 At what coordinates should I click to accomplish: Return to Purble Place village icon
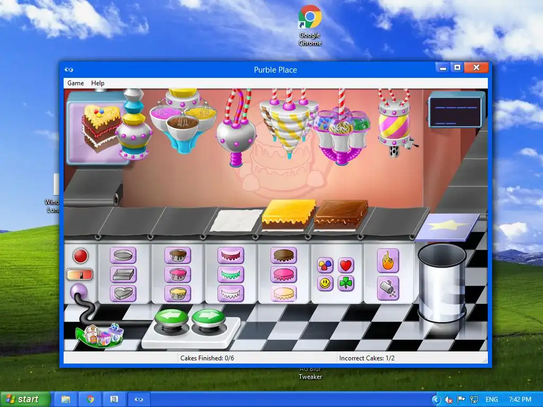click(x=99, y=335)
